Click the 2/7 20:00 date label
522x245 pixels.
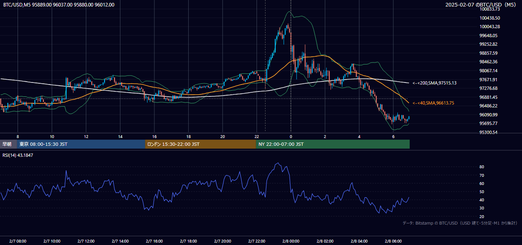coord(222,241)
